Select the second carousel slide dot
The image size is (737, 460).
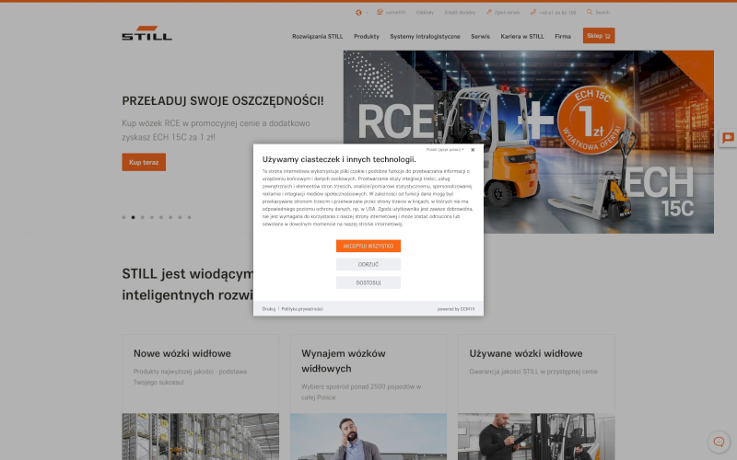coord(133,217)
